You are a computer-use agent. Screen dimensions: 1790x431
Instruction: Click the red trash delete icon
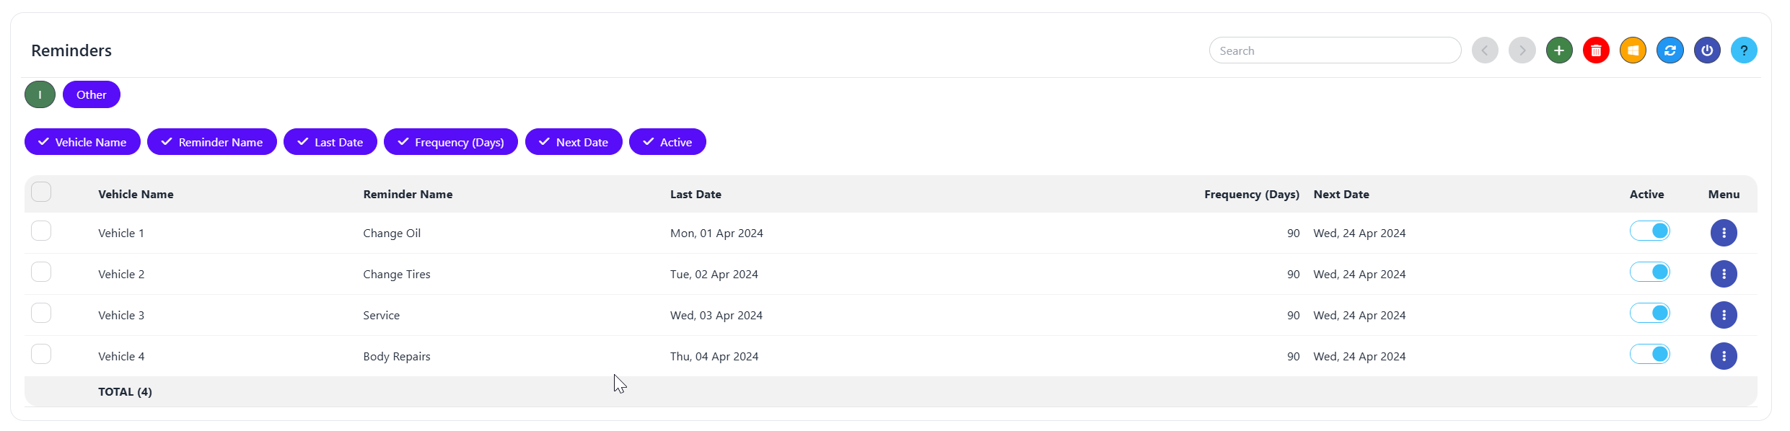1596,50
